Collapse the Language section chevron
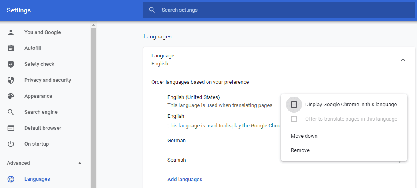The width and height of the screenshot is (417, 188). (x=403, y=60)
